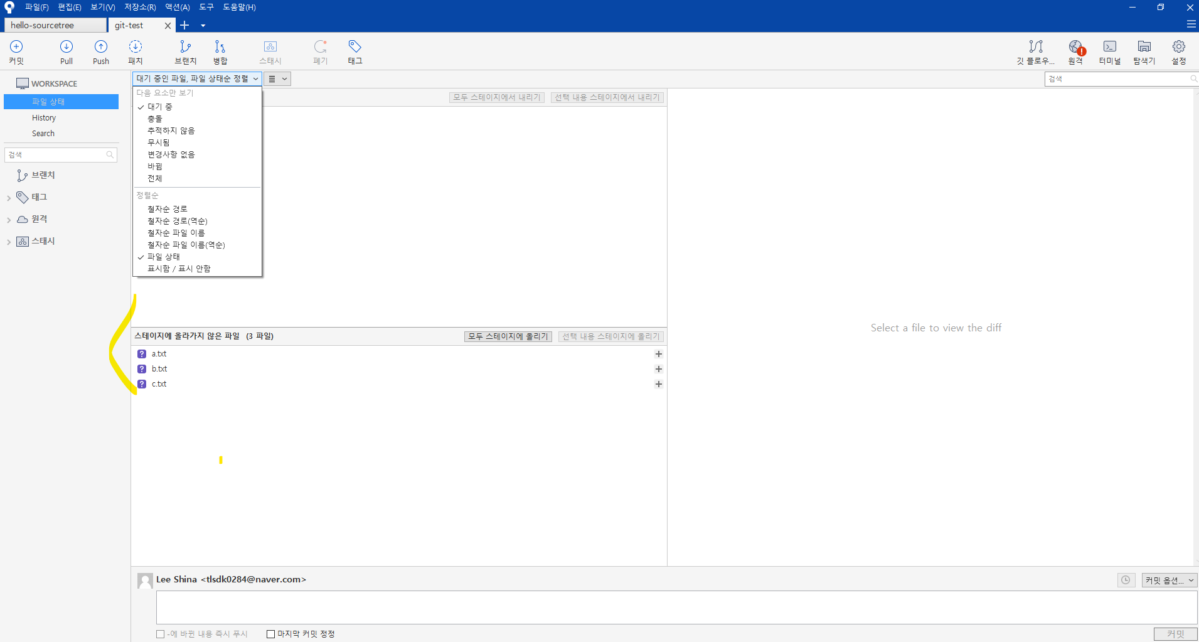
Task: Click the question-mark status icon for a.txt
Action: tap(142, 354)
